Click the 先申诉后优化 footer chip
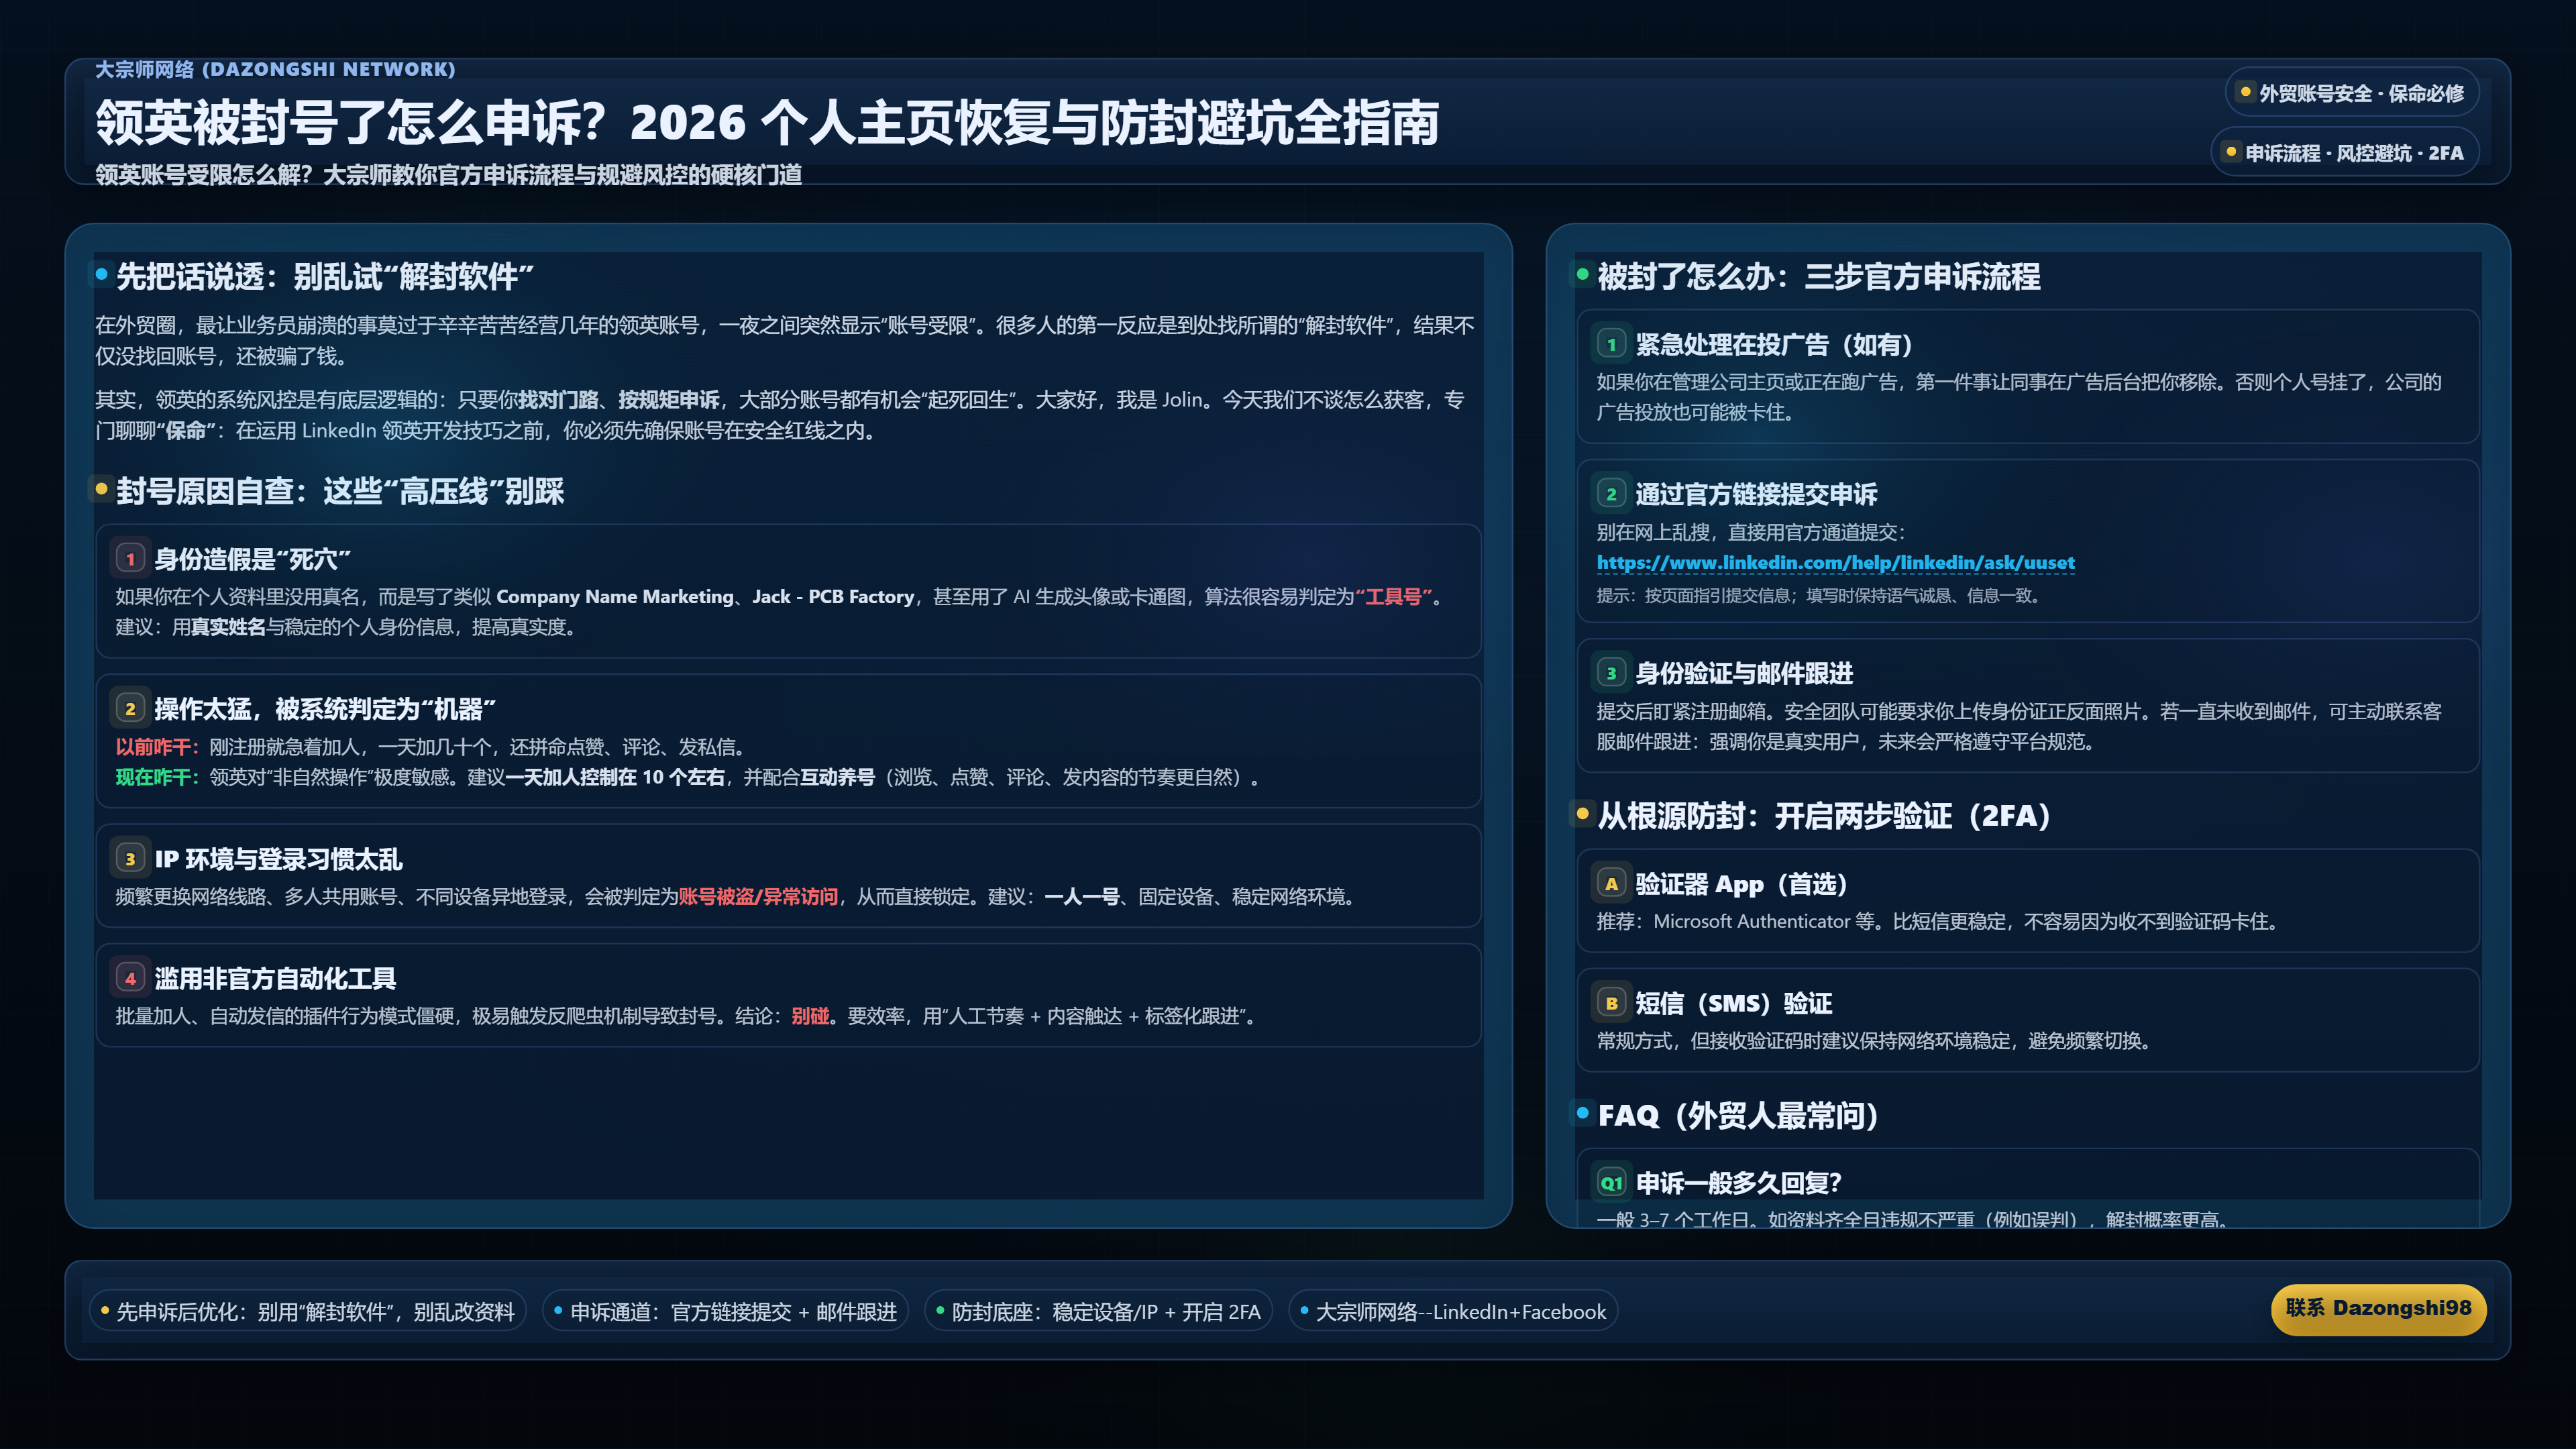Image resolution: width=2576 pixels, height=1449 pixels. tap(307, 1312)
